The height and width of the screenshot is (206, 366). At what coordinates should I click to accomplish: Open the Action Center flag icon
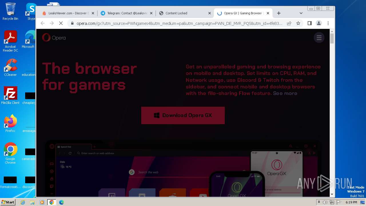(x=339, y=202)
